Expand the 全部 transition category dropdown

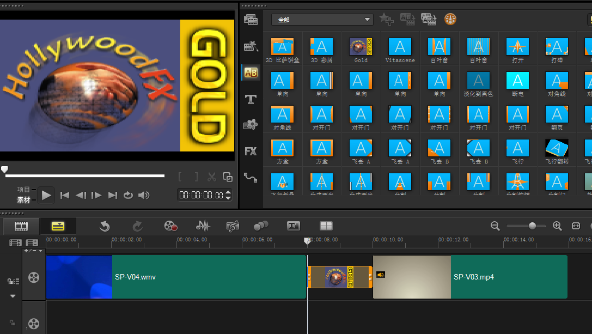(x=322, y=20)
